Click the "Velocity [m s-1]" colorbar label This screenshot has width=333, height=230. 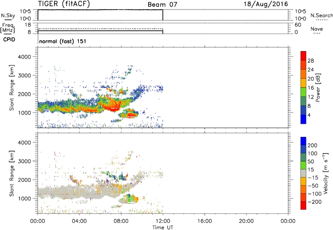326,173
